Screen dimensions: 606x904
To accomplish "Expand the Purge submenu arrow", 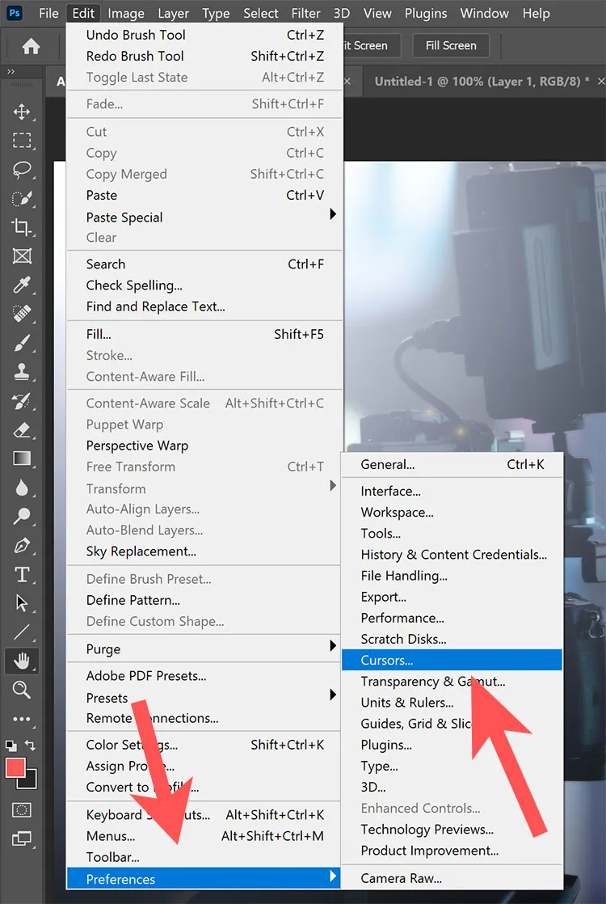I will point(332,645).
